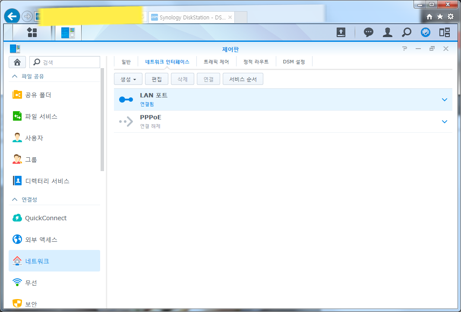Click the 편집 (Edit) button

click(x=156, y=79)
